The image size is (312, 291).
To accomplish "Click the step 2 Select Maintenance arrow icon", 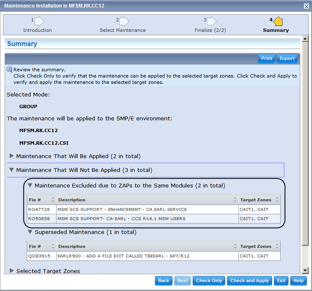I will coord(124,21).
